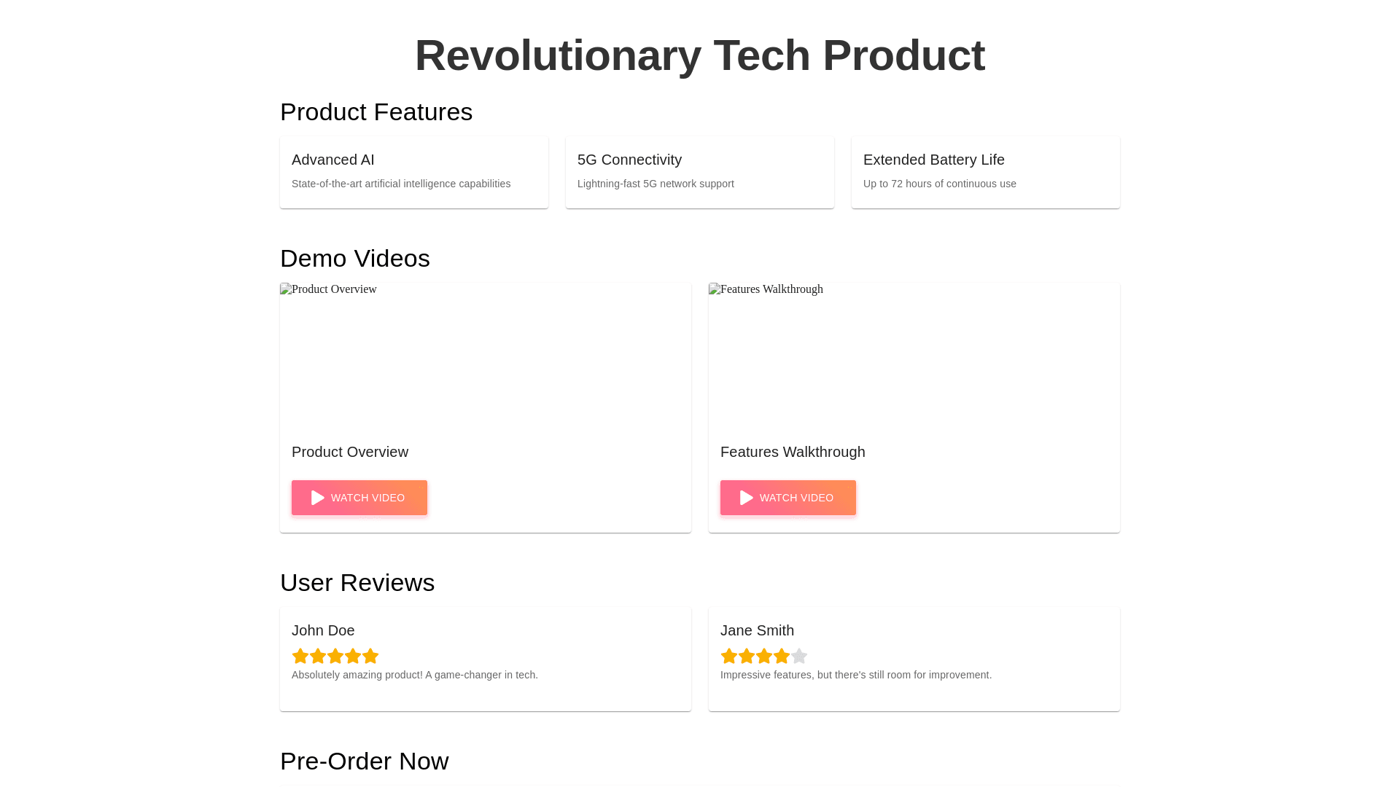The width and height of the screenshot is (1400, 787).
Task: Click the Demo Videos section heading
Action: (354, 258)
